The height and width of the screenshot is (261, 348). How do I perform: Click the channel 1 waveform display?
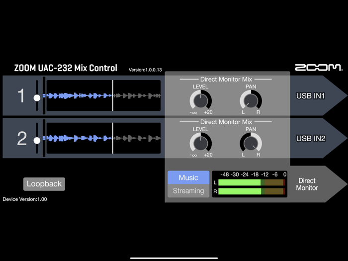tap(103, 95)
